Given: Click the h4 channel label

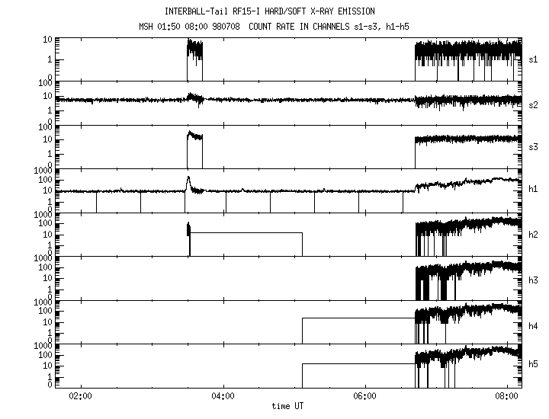Looking at the screenshot, I should 534,325.
